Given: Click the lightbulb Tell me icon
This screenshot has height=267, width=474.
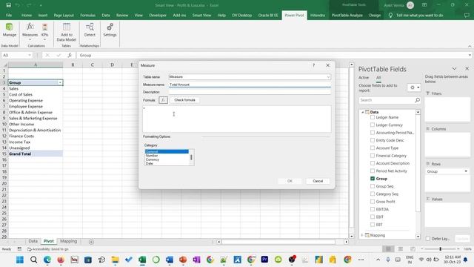Looking at the screenshot, I should (x=390, y=15).
